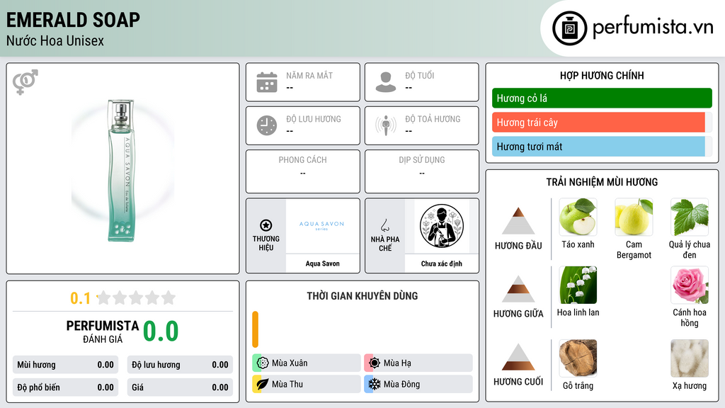Click the 0.1 rating value
Screen dimensions: 725x408
pyautogui.click(x=81, y=298)
